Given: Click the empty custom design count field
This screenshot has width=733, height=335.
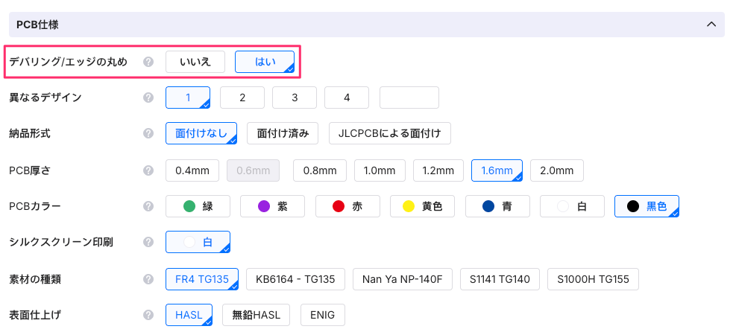Looking at the screenshot, I should point(409,98).
